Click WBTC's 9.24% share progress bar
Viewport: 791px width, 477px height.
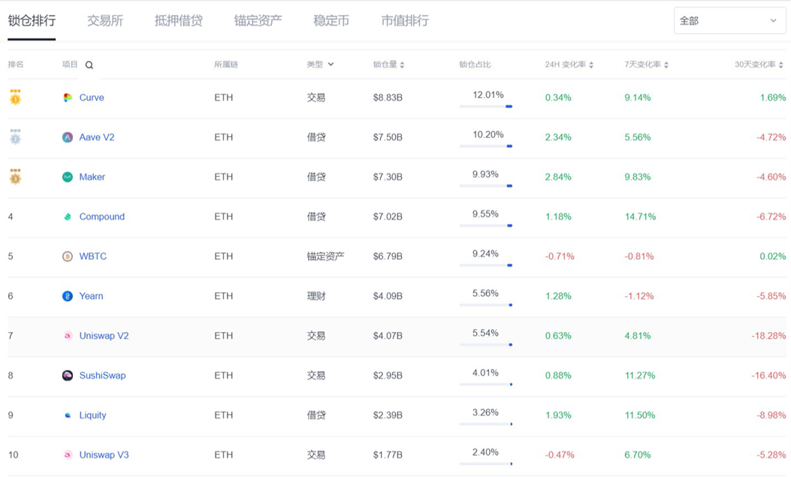click(486, 265)
